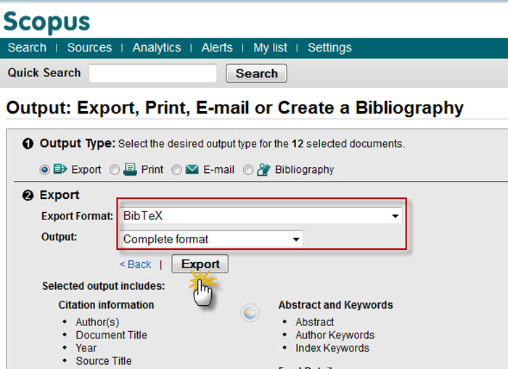Open the Analytics menu item
Screen dimensions: 508x369
pyautogui.click(x=157, y=48)
